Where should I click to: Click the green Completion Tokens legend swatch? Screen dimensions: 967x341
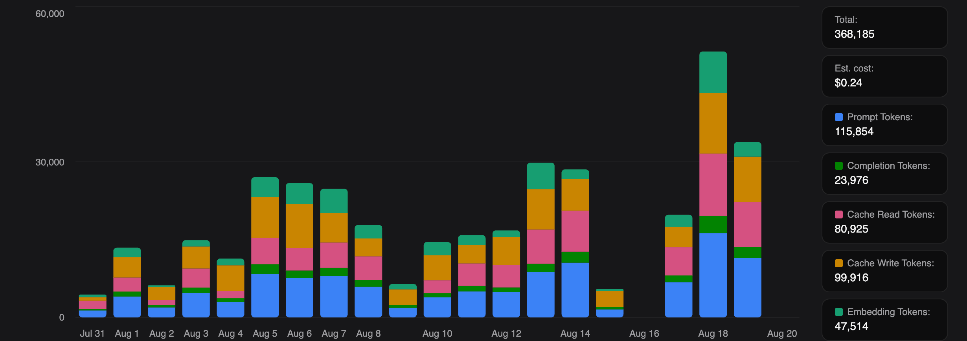838,166
